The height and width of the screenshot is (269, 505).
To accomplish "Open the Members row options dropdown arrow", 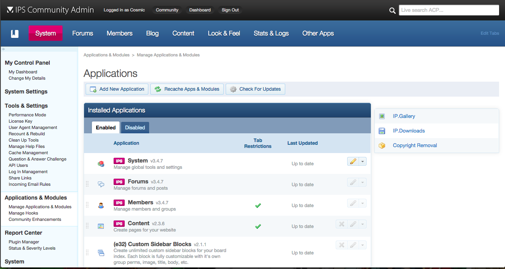I will (363, 203).
